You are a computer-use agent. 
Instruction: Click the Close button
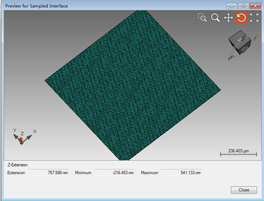pos(244,190)
